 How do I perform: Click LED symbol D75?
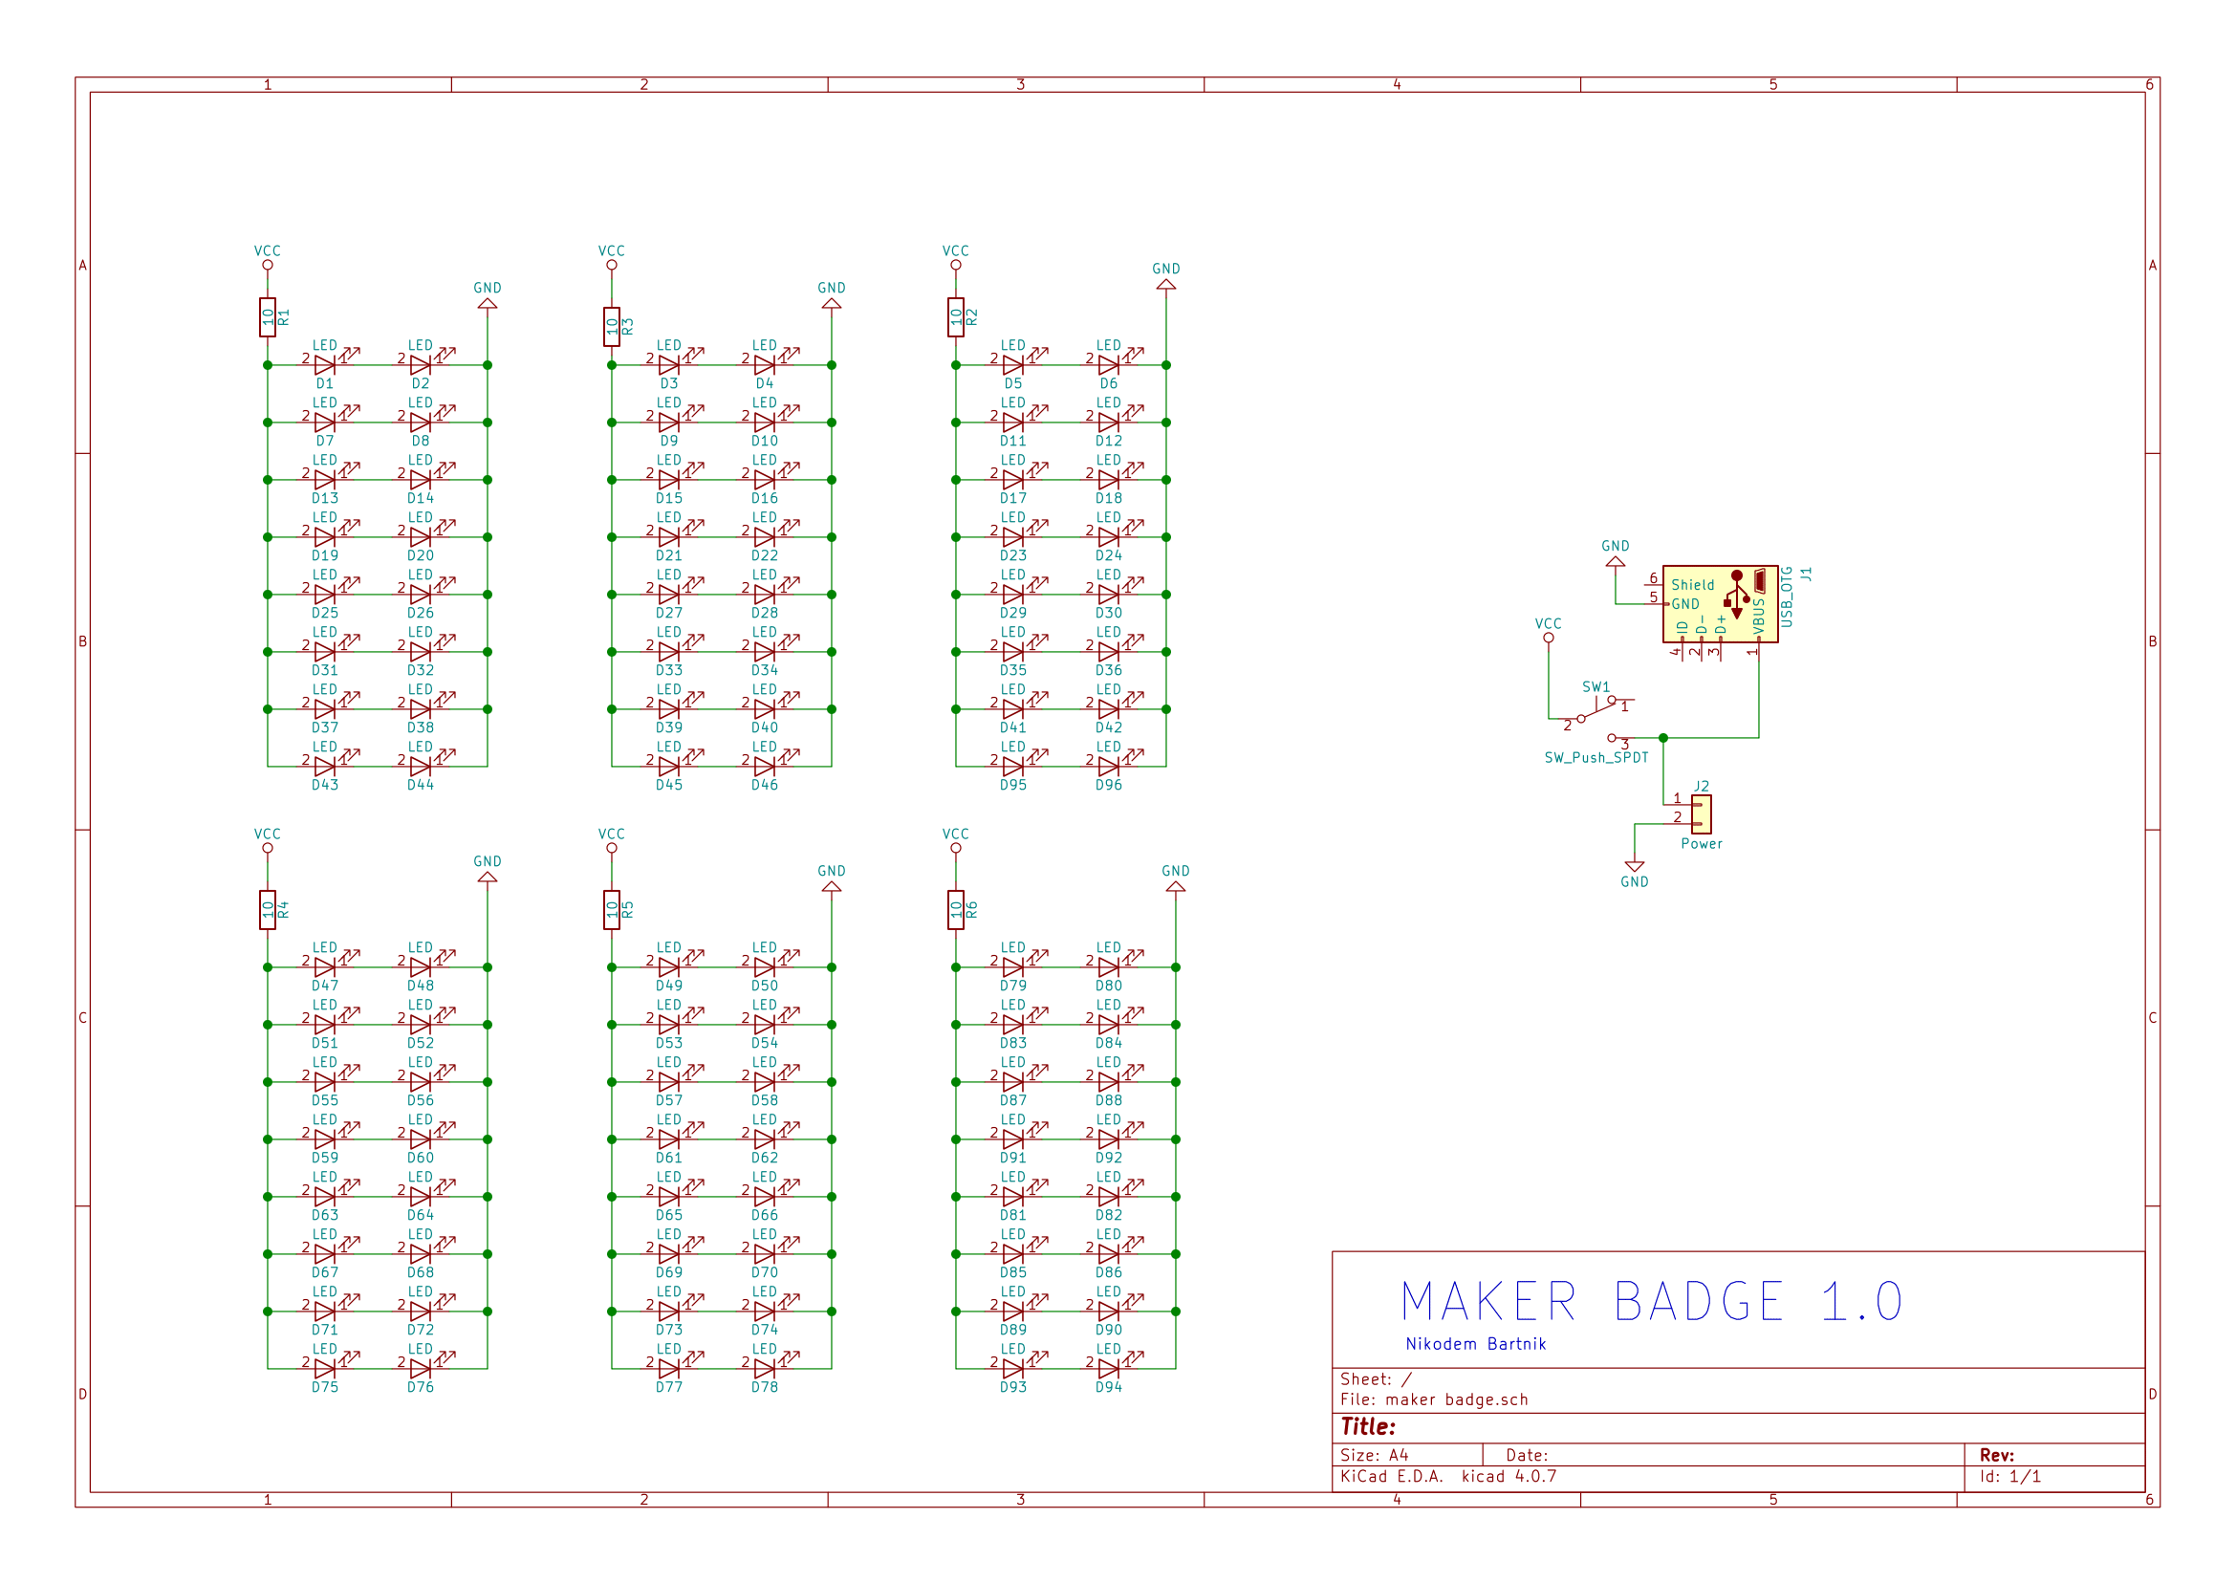[x=327, y=1369]
